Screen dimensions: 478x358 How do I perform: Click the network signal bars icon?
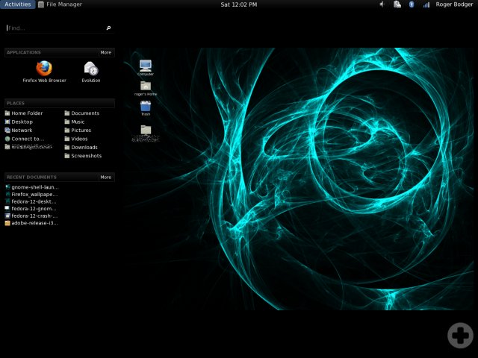pyautogui.click(x=426, y=4)
